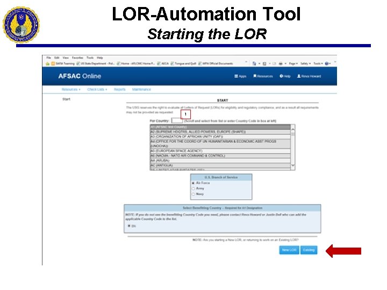Open the Home - AFLCMC Home favorite
387x290 pixels.
coord(135,63)
